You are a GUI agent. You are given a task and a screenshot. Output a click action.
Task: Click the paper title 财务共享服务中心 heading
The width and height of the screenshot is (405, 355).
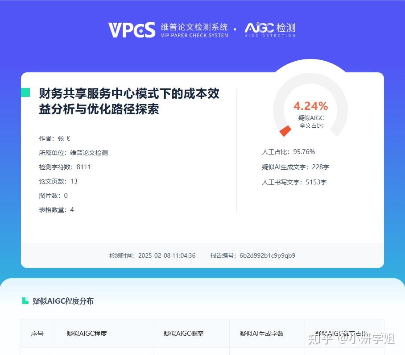(x=129, y=101)
